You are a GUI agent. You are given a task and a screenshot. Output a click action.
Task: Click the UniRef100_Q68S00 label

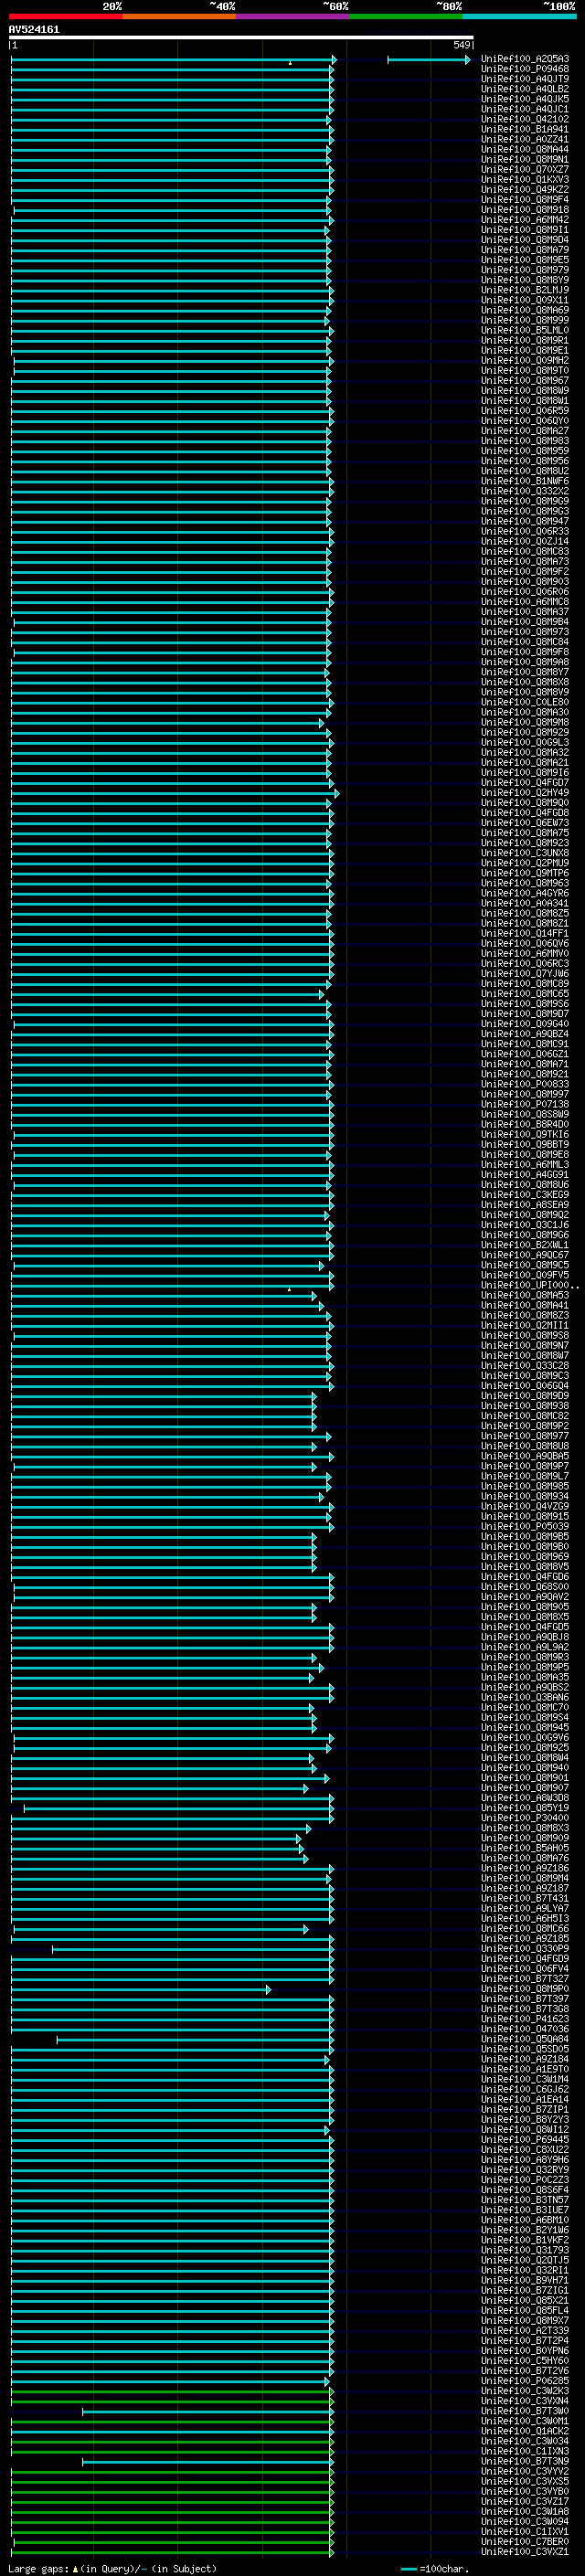point(524,1587)
